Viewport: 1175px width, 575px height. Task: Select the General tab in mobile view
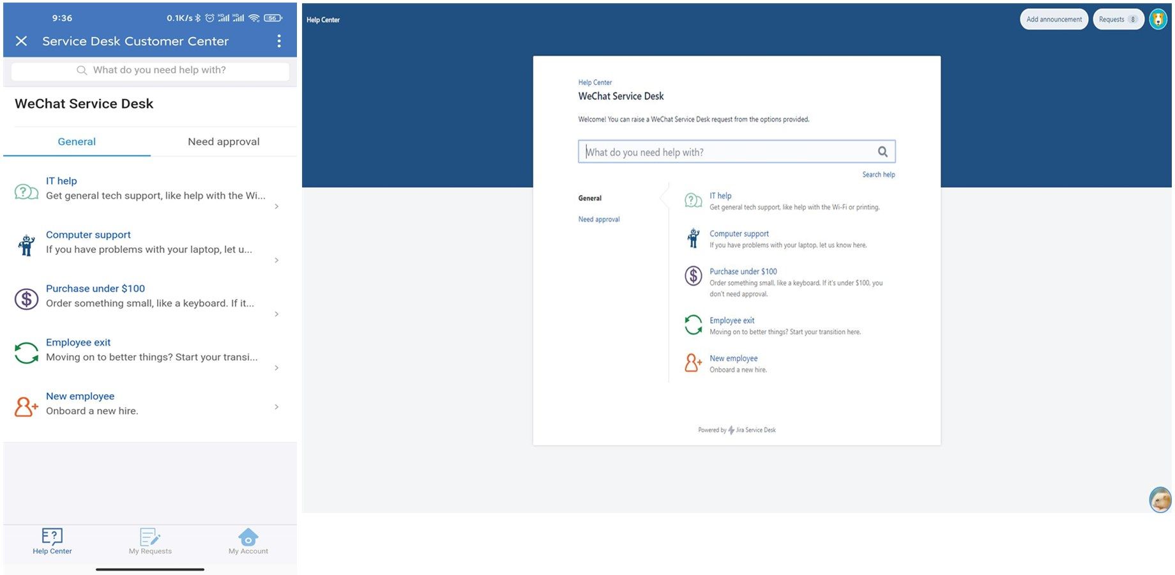pos(77,142)
